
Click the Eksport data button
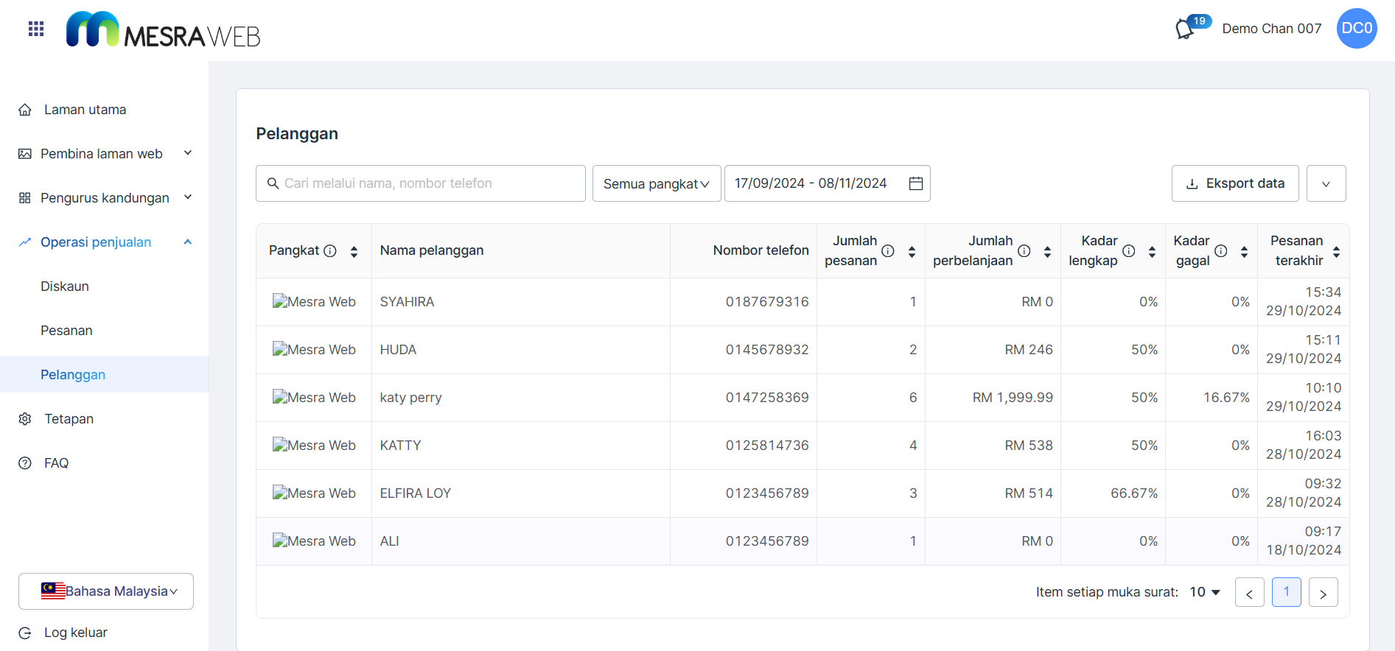1234,183
